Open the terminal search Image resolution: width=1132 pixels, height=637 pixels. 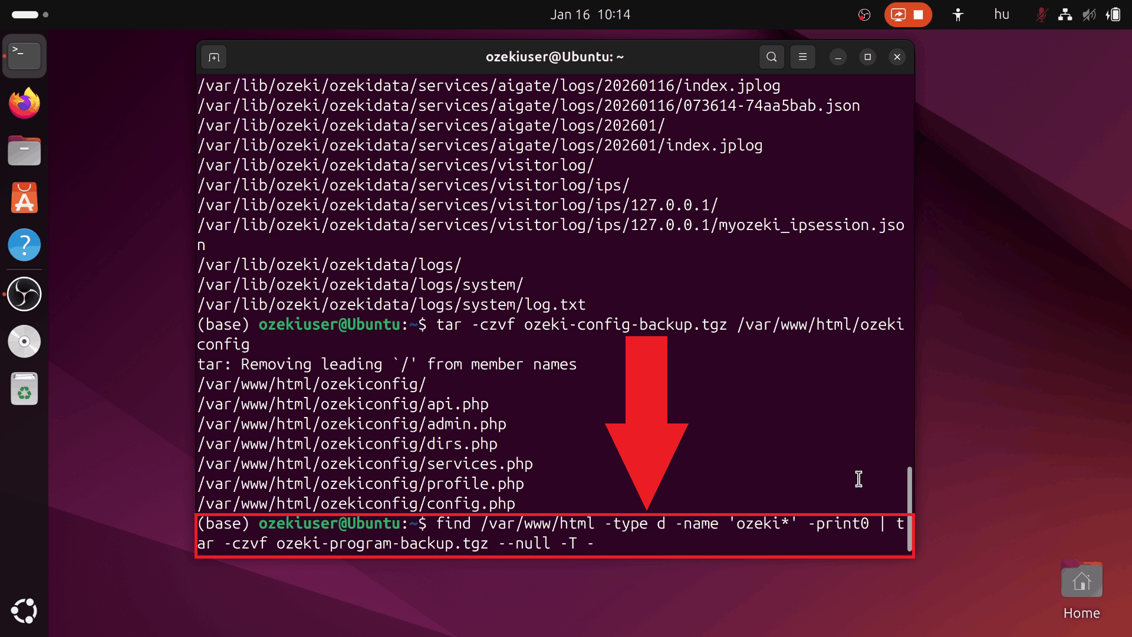click(x=771, y=57)
